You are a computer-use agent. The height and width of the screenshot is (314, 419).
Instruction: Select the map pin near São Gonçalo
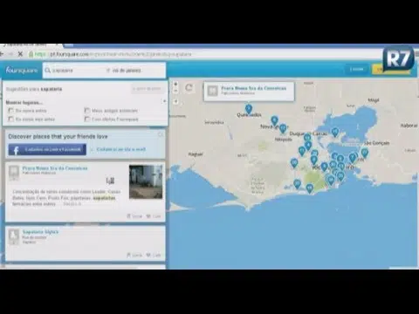[x=364, y=153]
